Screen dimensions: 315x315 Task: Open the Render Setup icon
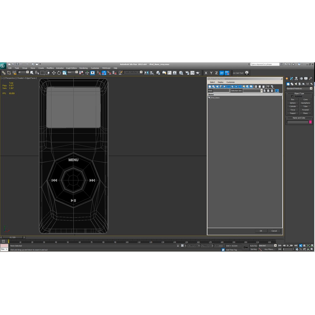pos(187,73)
